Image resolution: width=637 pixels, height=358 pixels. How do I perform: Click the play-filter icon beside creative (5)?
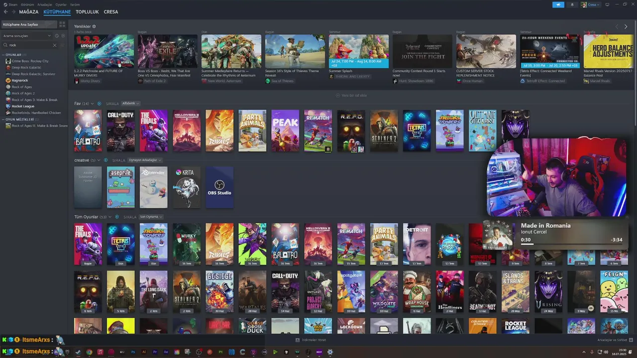pos(106,160)
